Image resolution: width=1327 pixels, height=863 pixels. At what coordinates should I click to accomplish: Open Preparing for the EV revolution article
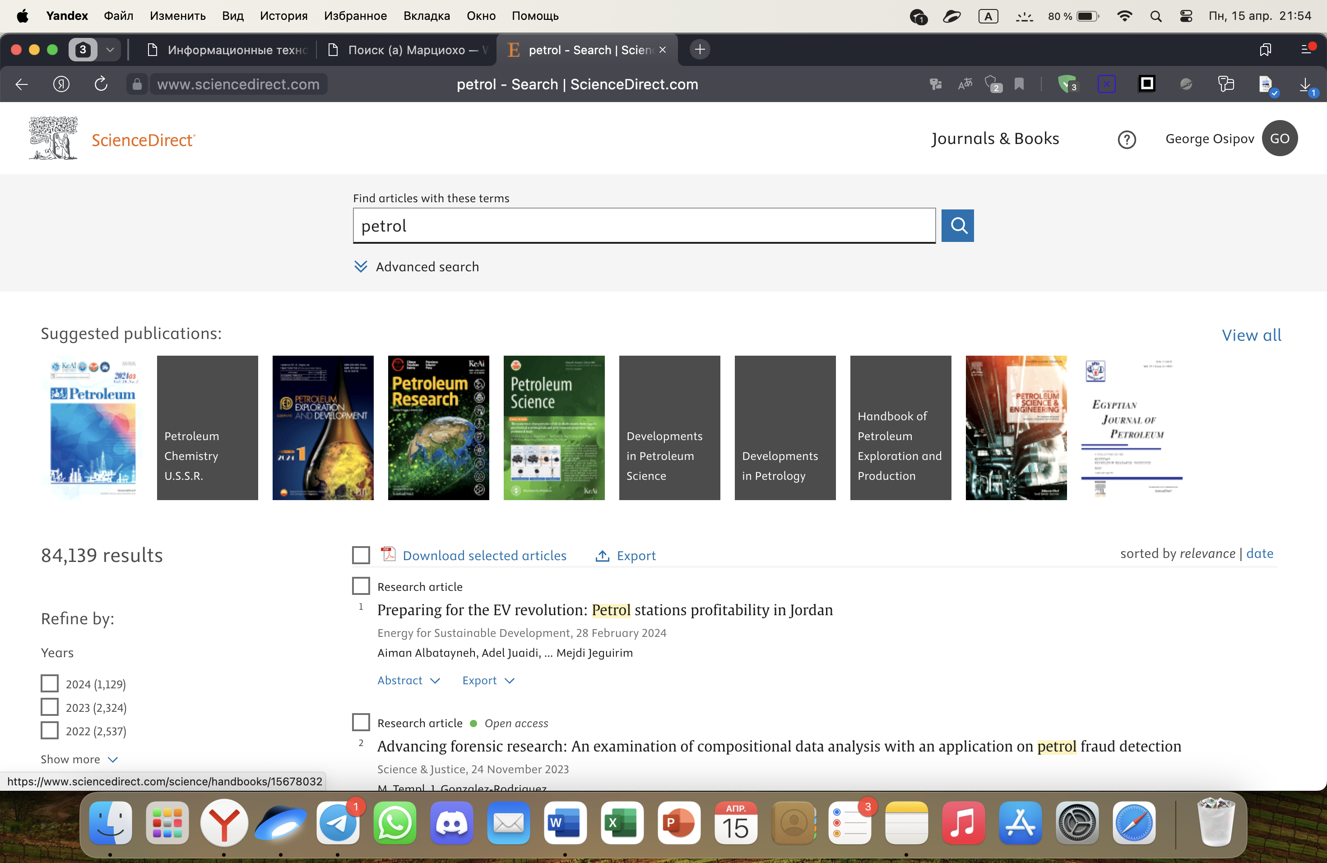[x=605, y=610]
